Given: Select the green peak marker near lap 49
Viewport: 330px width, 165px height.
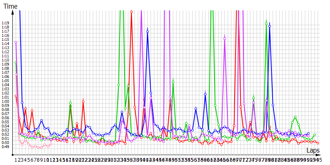Looking at the screenshot, I should [173, 82].
